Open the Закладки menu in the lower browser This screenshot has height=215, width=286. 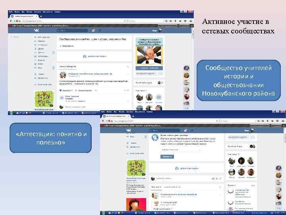pos(129,111)
